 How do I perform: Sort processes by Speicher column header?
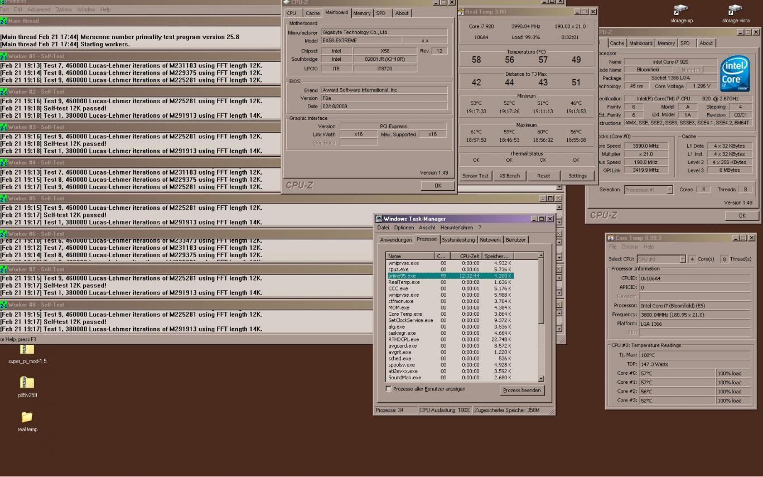click(x=498, y=256)
